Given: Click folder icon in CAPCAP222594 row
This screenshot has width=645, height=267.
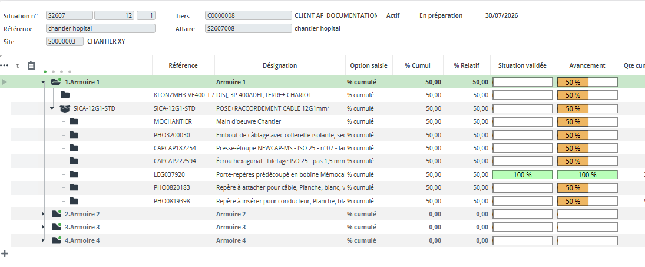Looking at the screenshot, I should (x=74, y=161).
